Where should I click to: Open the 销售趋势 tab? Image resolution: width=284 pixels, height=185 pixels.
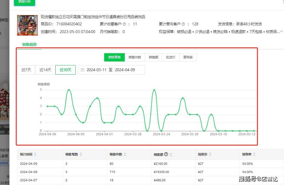(x=29, y=44)
